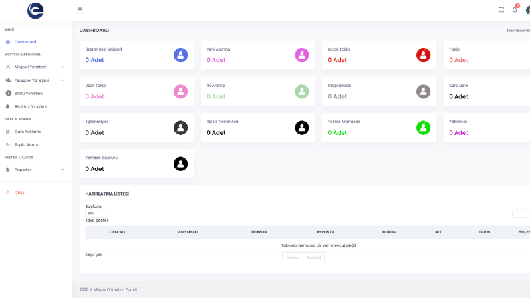Click the Statü Yönetimi info icon
The image size is (530, 298).
coord(9,93)
